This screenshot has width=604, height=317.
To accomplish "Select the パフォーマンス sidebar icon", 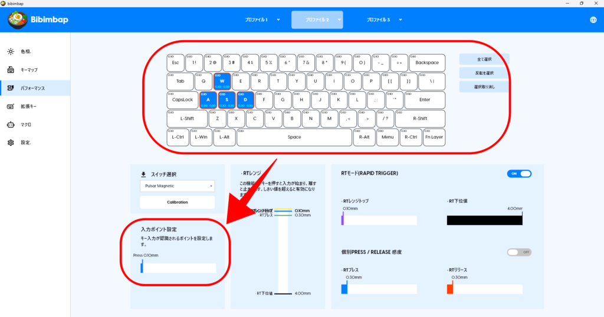I will tap(11, 88).
